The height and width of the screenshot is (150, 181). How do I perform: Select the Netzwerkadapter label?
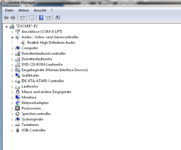coord(35,103)
